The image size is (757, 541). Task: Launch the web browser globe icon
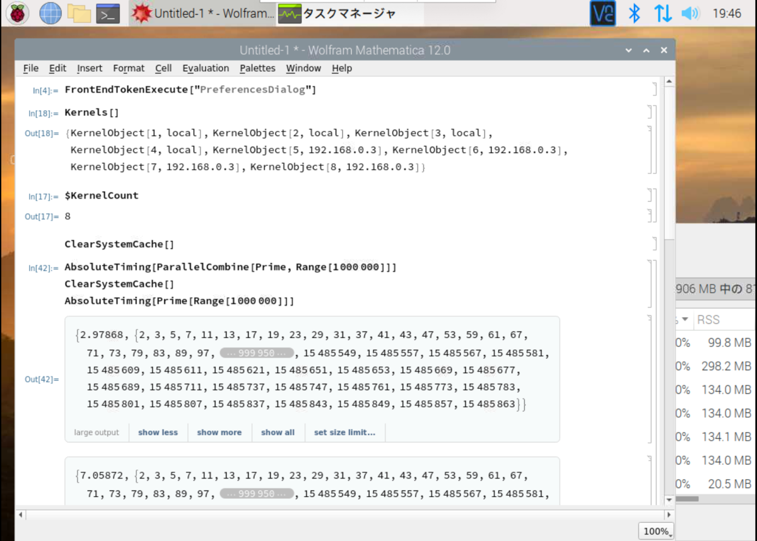point(50,13)
